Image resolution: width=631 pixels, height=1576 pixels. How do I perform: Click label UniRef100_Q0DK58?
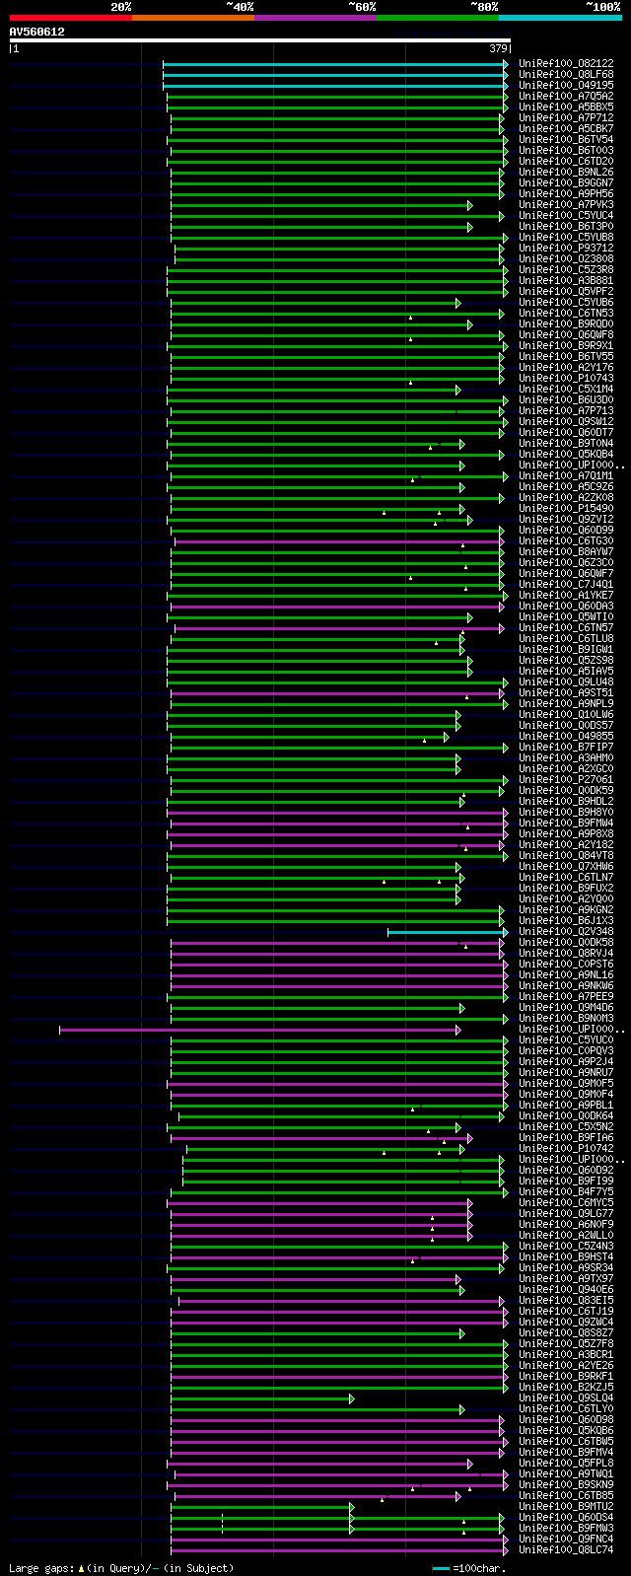[x=566, y=942]
